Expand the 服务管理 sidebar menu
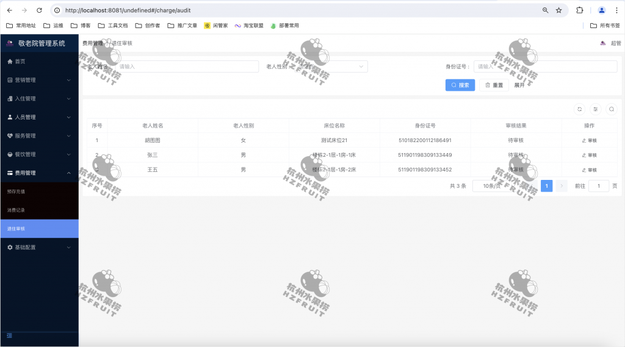The width and height of the screenshot is (625, 347). (40, 136)
